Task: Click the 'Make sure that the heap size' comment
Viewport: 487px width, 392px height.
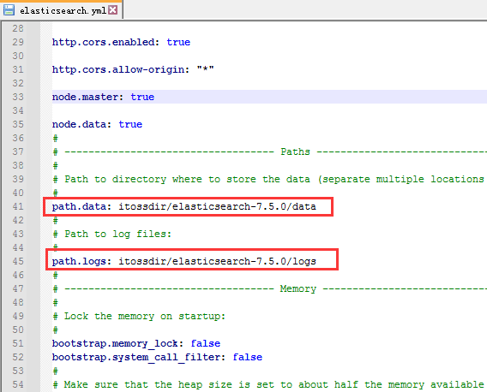Action: point(269,384)
